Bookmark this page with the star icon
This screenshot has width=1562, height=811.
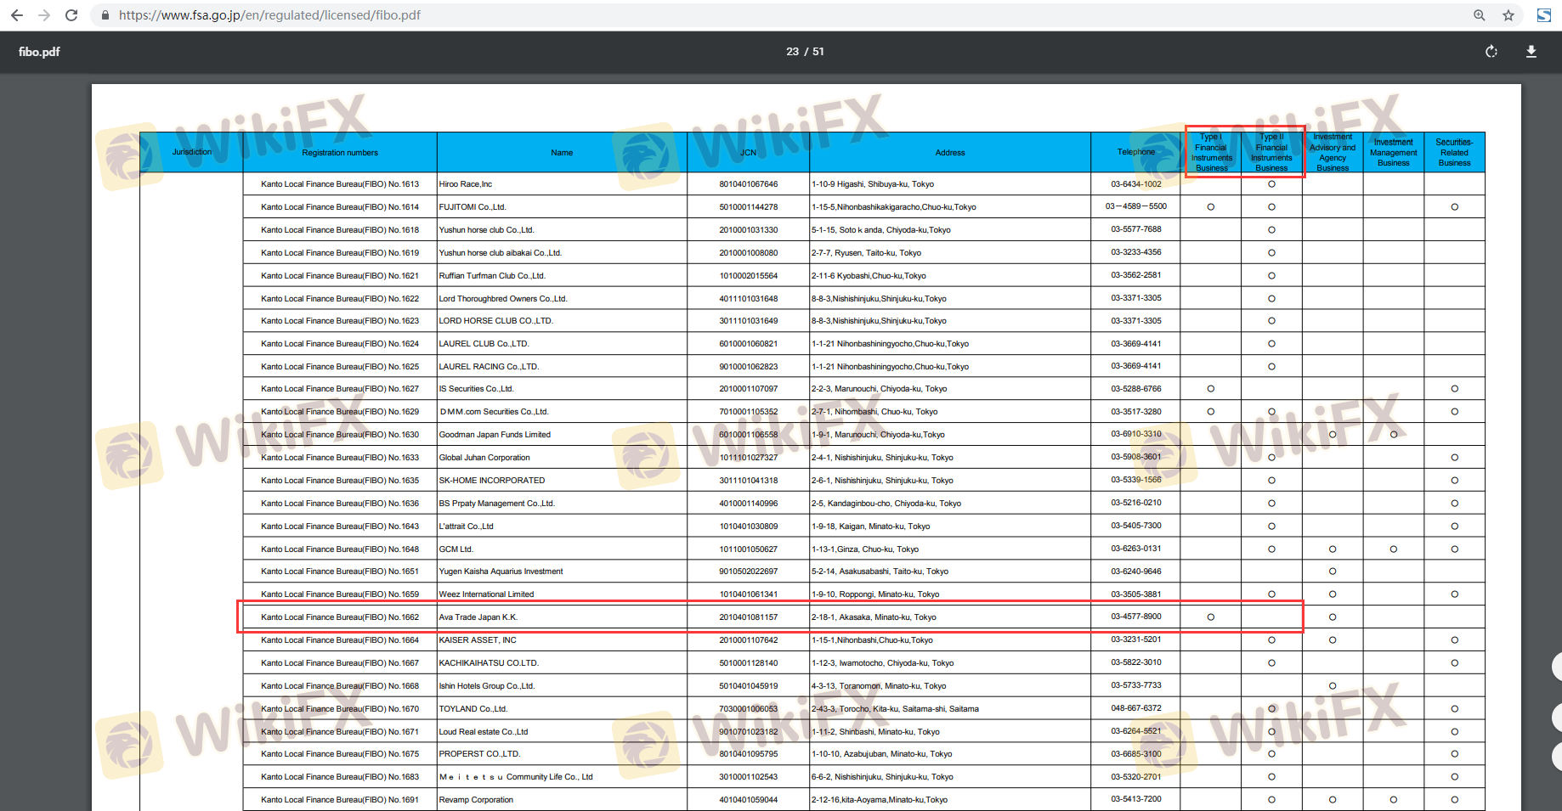point(1508,15)
